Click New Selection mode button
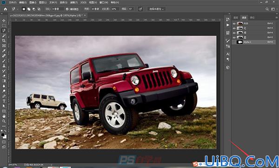The width and height of the screenshot is (279, 168). 24,9
